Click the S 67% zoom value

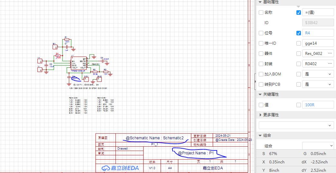273,153
